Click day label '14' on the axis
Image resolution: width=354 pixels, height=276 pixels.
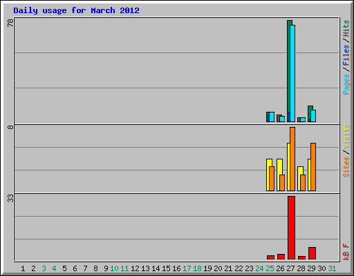[156, 268]
